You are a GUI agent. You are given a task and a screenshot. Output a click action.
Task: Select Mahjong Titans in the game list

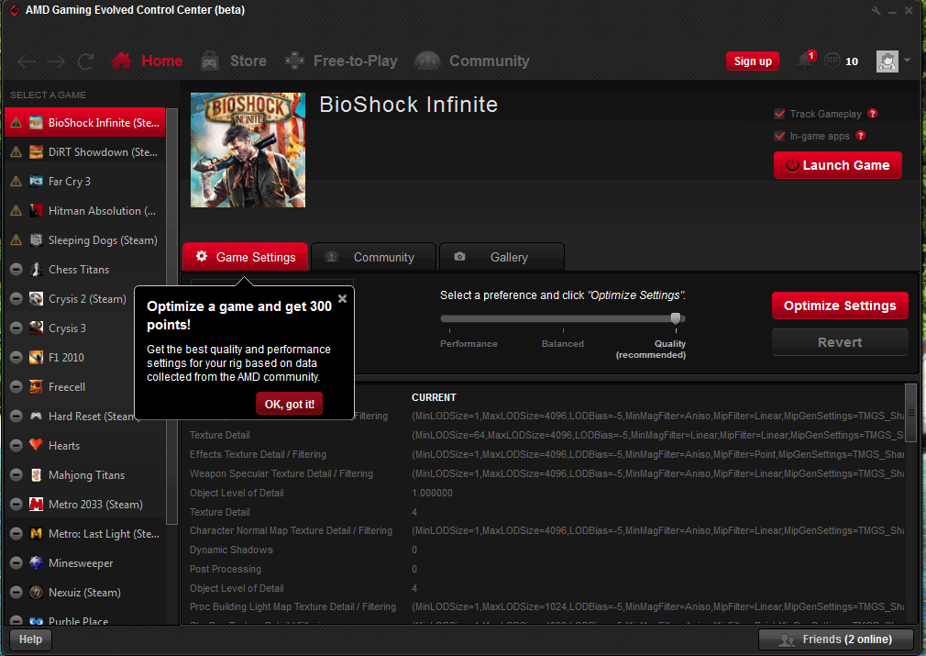pyautogui.click(x=85, y=474)
